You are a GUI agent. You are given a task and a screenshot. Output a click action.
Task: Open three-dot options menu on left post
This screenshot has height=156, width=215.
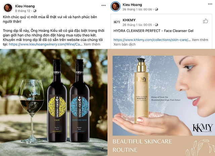tap(103, 5)
